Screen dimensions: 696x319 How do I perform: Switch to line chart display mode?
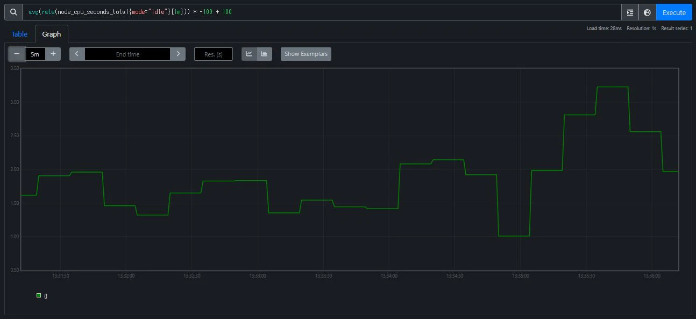tap(249, 54)
